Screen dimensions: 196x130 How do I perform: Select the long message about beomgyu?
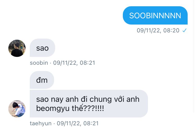[89, 104]
